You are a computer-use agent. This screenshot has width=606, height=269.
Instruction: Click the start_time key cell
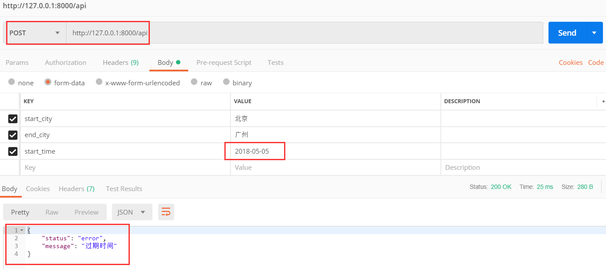click(x=125, y=151)
